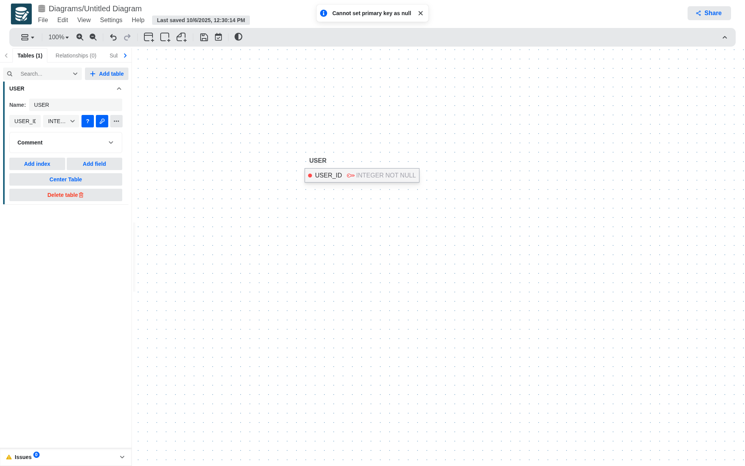745x466 pixels.
Task: Click the Add table toolbar icon
Action: coord(149,37)
